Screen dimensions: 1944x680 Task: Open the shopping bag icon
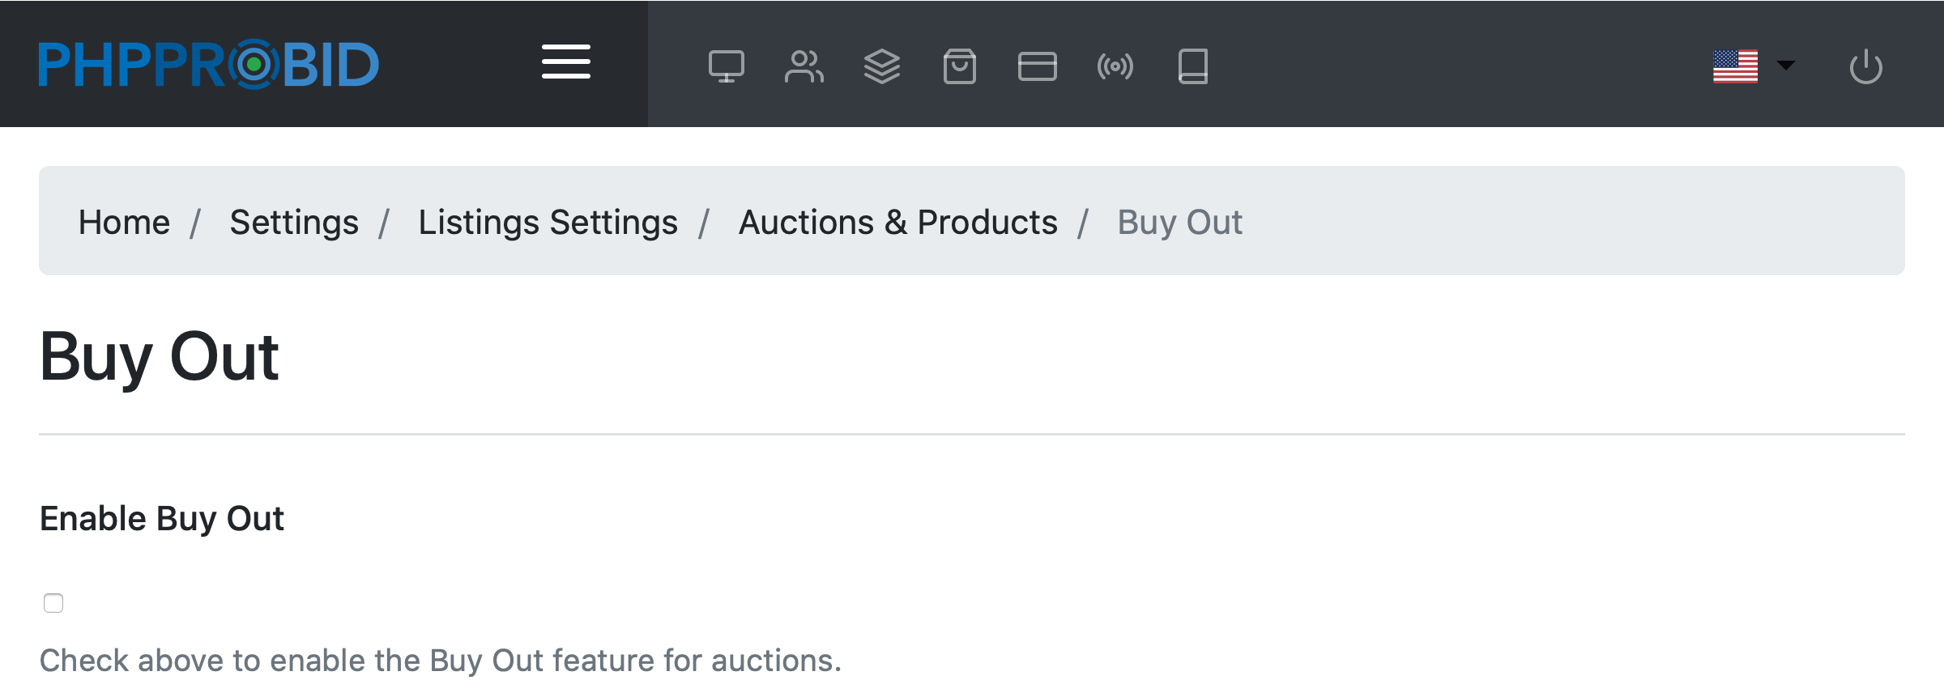pos(960,66)
